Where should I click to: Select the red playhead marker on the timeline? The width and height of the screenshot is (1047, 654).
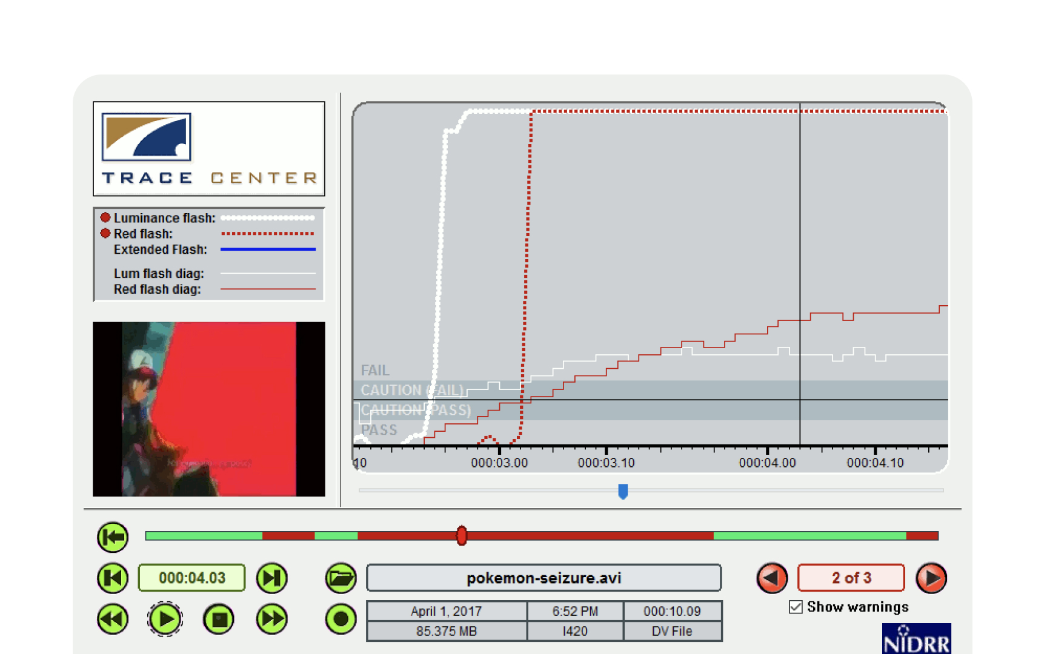click(461, 536)
